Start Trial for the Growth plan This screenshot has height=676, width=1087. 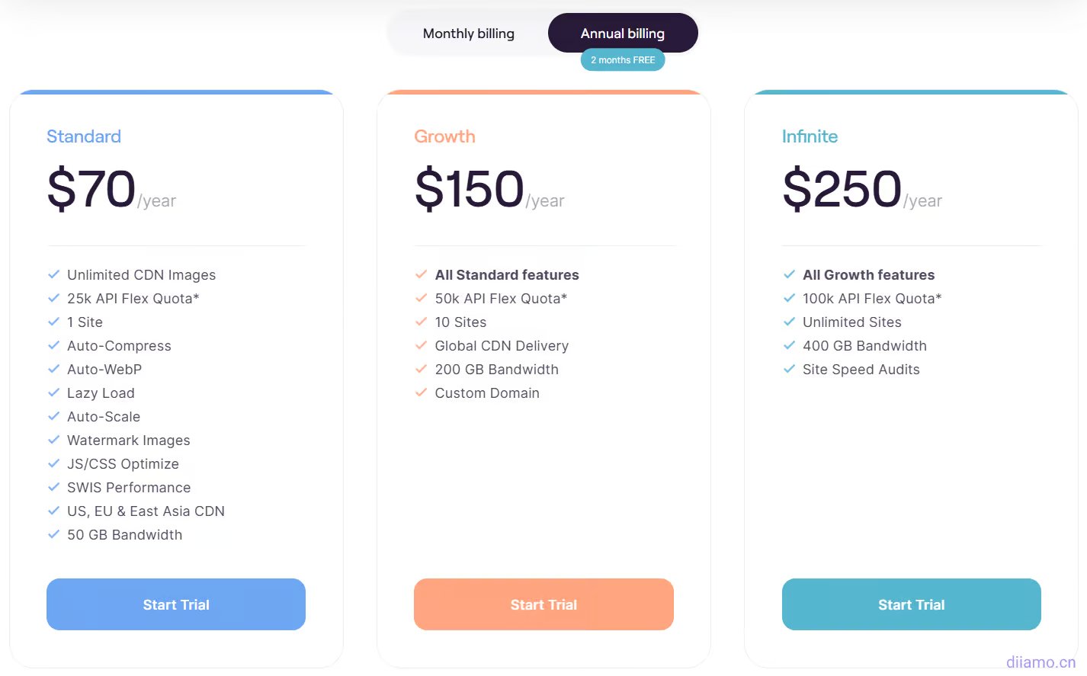[543, 604]
